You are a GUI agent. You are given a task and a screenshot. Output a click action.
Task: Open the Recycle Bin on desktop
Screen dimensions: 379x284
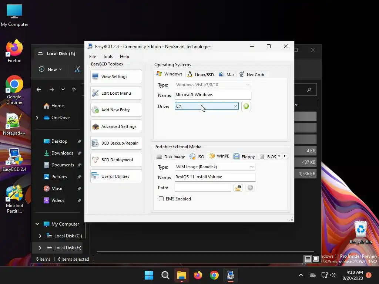pyautogui.click(x=361, y=232)
